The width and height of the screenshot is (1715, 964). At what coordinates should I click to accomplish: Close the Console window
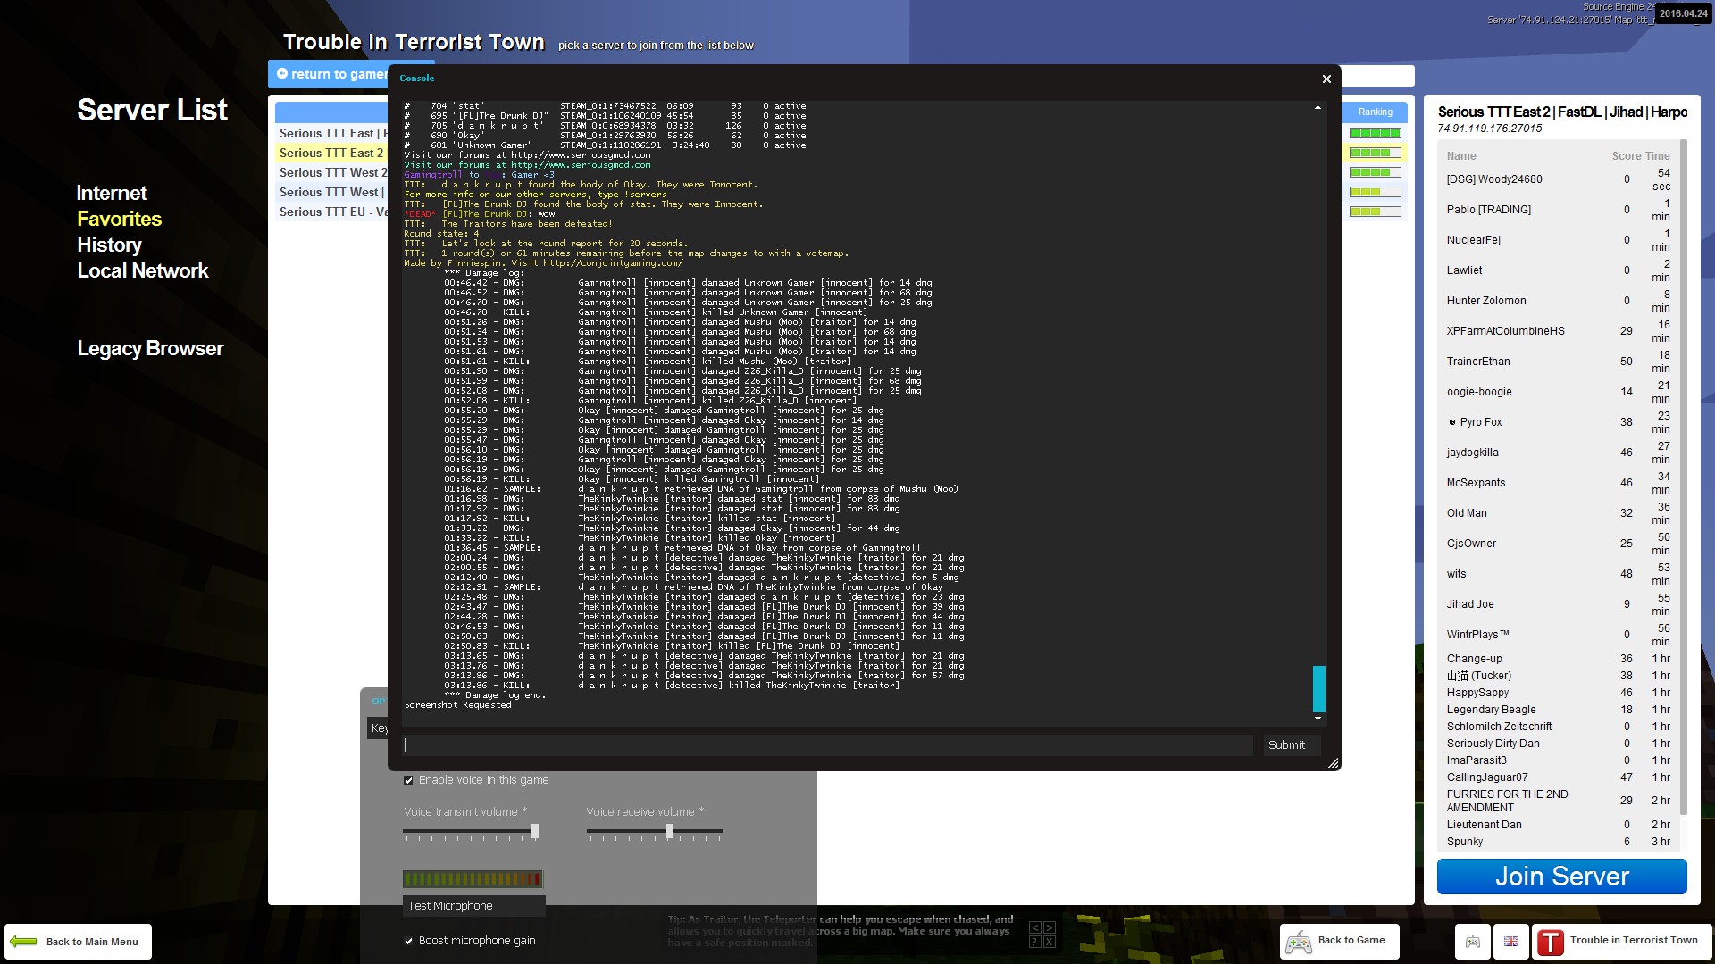pyautogui.click(x=1326, y=79)
